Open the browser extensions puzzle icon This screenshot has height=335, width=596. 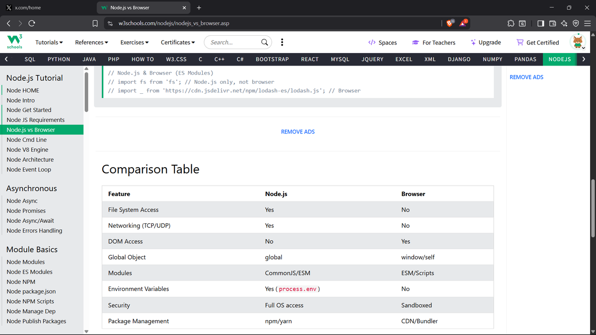point(511,23)
